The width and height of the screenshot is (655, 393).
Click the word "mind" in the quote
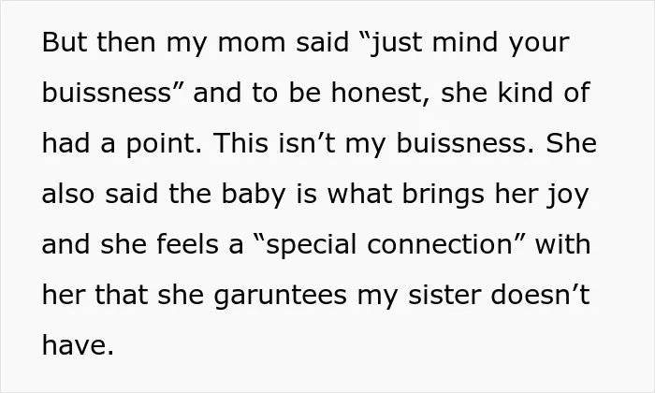click(x=465, y=42)
